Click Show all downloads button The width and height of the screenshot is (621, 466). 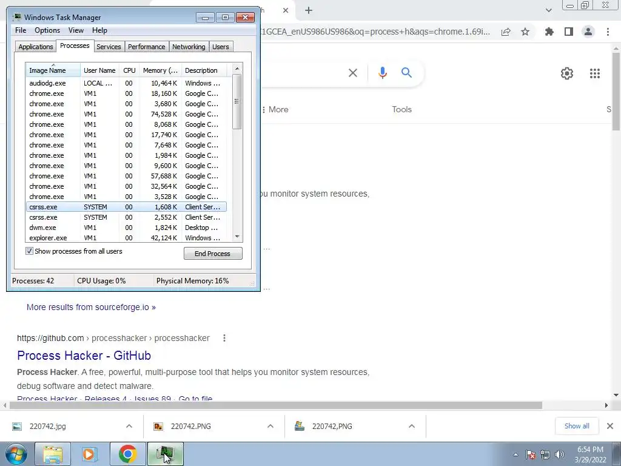click(577, 426)
